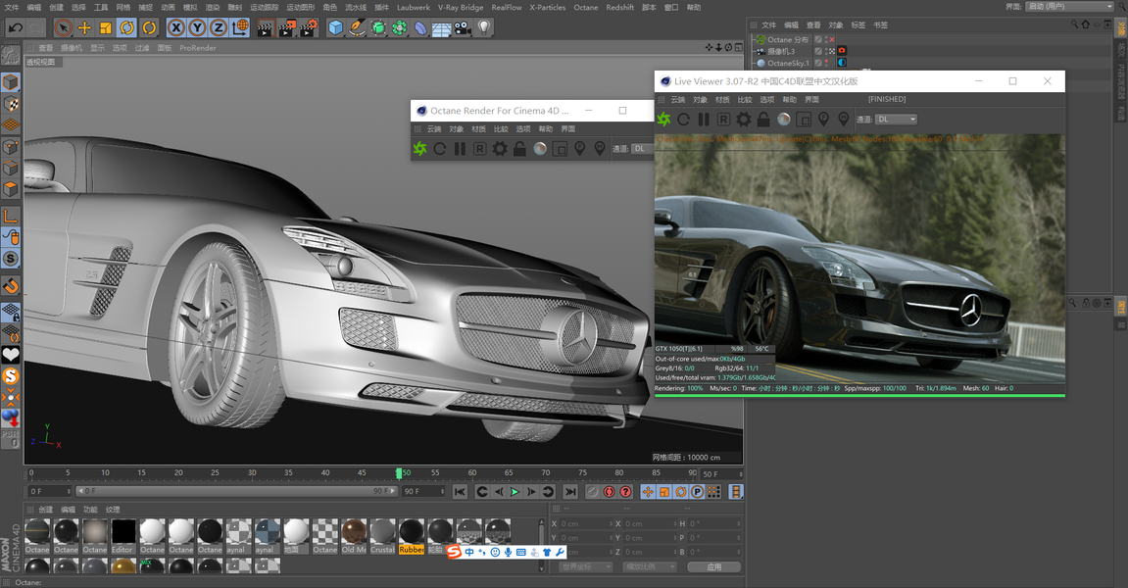The height and width of the screenshot is (588, 1128).
Task: Open the 通道 DL dropdown in Live Viewer
Action: (x=897, y=120)
